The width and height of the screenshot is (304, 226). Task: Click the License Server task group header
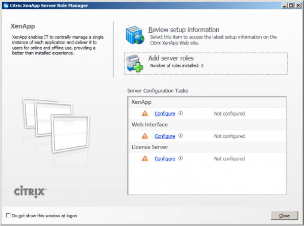tap(207, 147)
